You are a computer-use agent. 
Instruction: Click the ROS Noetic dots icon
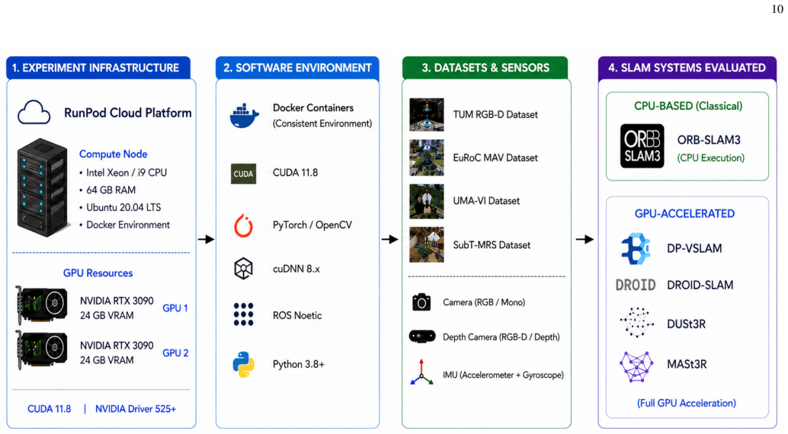243,314
